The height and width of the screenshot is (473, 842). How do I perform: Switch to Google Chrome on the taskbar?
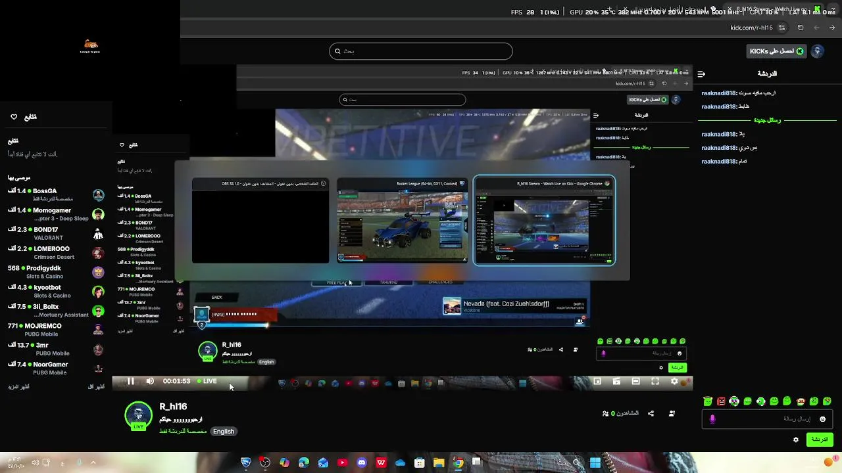click(x=458, y=462)
